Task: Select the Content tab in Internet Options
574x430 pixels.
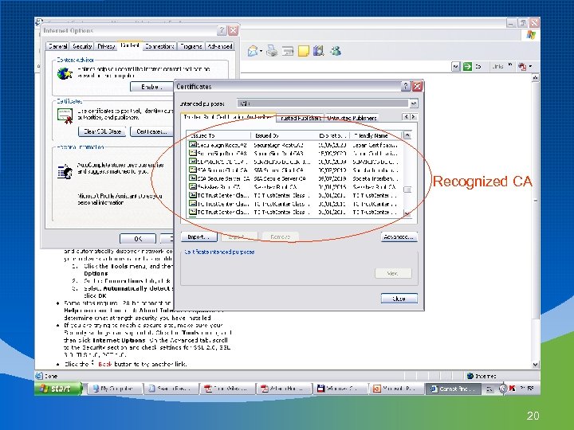Action: tap(130, 45)
